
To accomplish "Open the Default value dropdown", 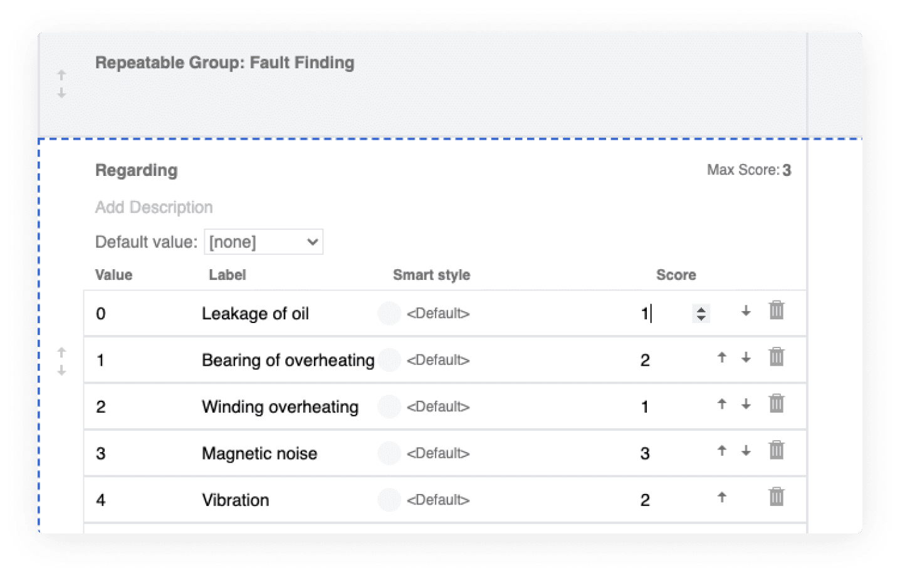I will (263, 242).
